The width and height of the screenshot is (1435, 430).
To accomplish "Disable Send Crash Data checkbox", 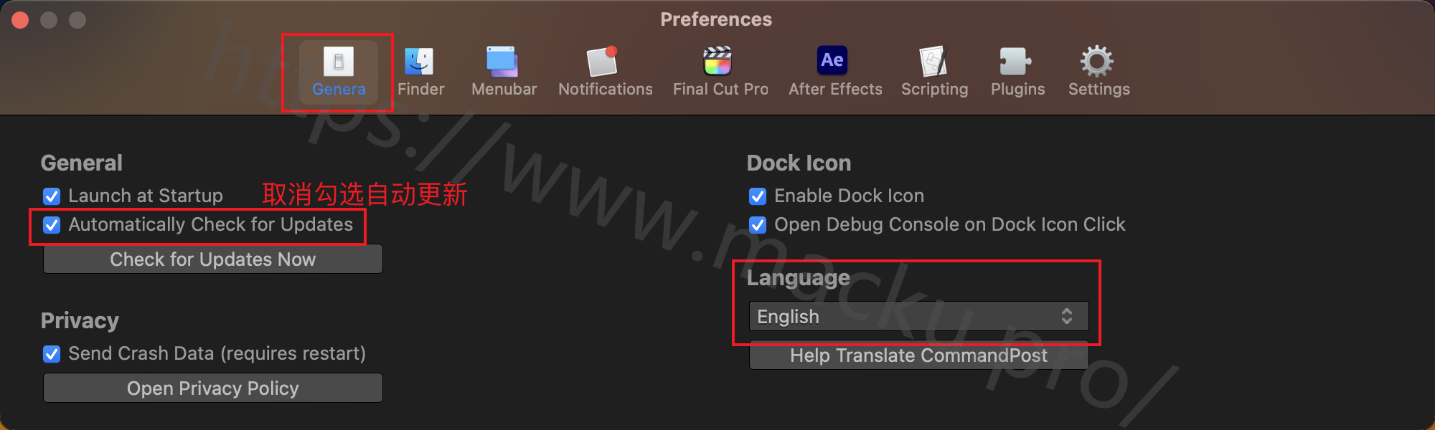I will pyautogui.click(x=52, y=354).
